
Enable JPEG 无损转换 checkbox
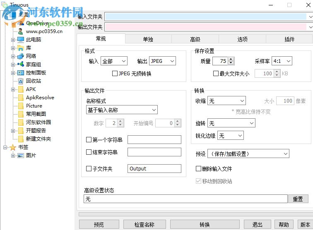click(x=115, y=74)
